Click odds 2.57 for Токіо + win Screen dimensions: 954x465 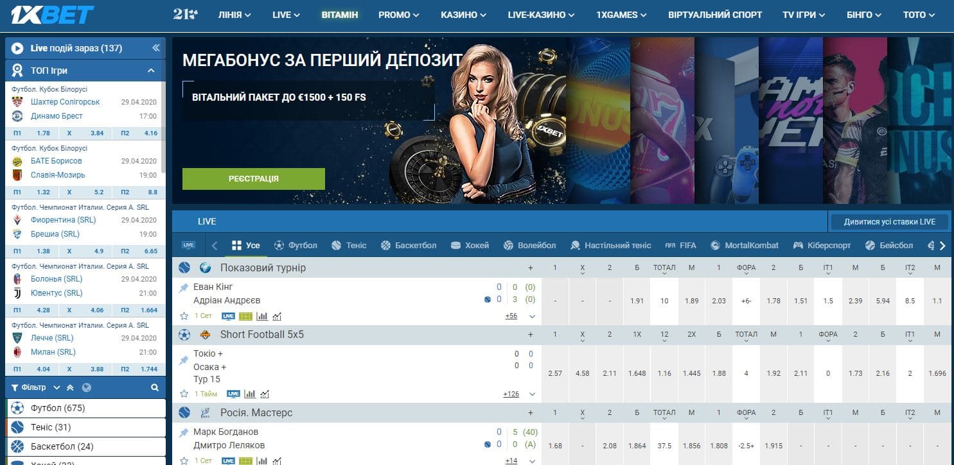click(555, 373)
